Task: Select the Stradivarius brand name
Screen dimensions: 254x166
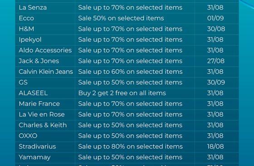Action: click(x=37, y=147)
